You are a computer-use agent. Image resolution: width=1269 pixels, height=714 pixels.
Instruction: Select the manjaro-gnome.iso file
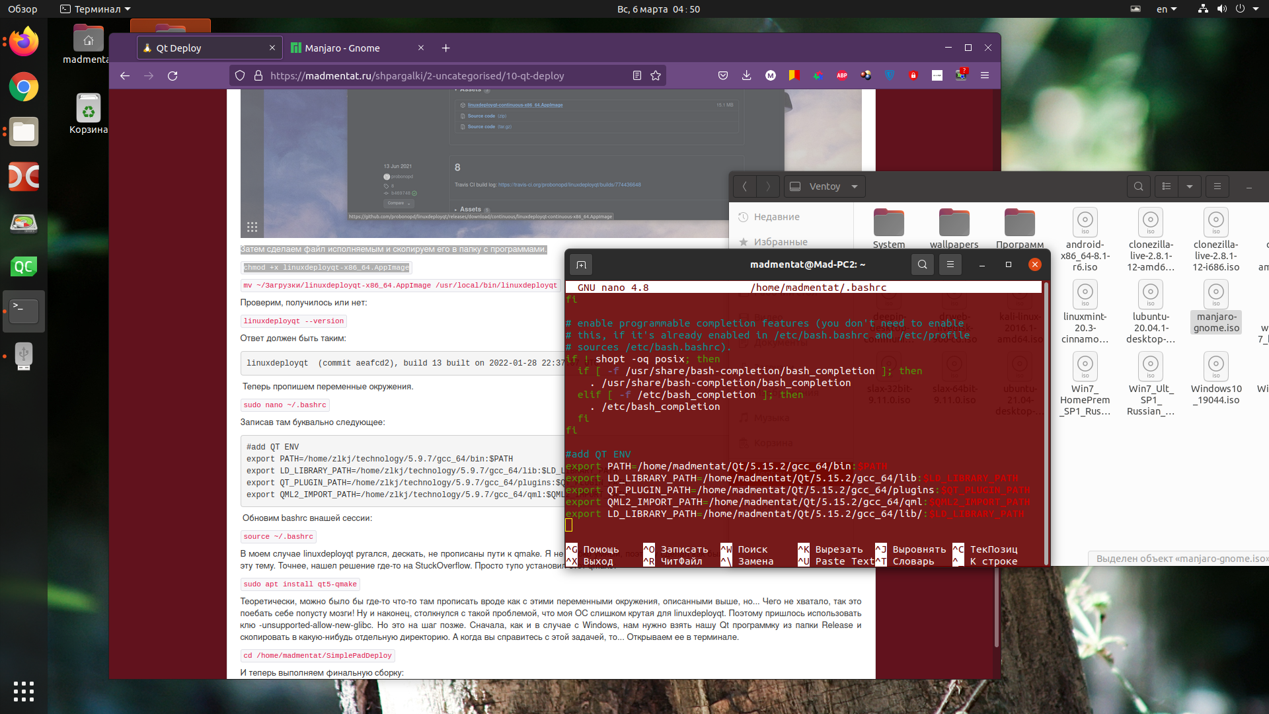coord(1216,306)
